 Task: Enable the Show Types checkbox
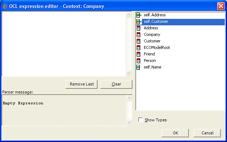pos(140,120)
